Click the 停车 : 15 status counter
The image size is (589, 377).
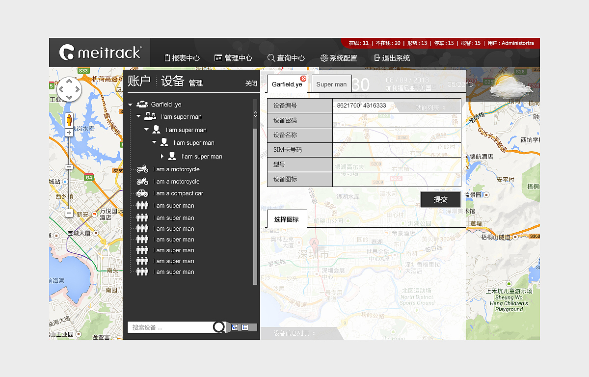click(444, 43)
